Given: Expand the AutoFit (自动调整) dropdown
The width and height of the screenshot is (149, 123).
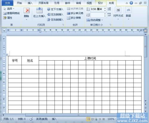Looking at the screenshot, I should (94, 20).
